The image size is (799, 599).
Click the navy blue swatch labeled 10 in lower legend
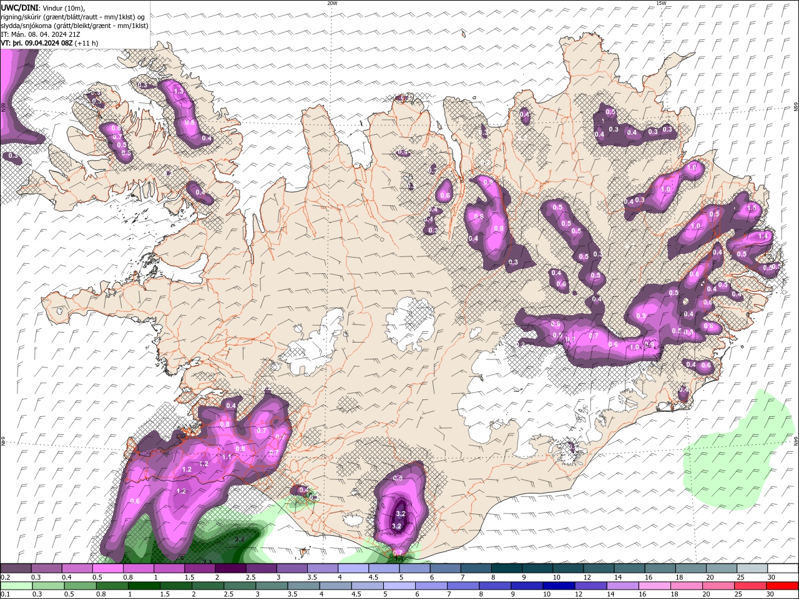[559, 586]
